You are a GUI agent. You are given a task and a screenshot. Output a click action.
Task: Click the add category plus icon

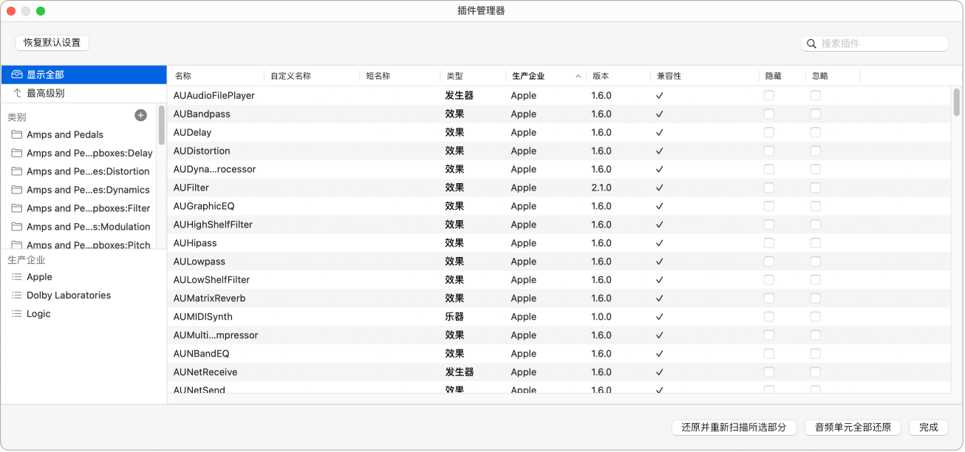point(140,115)
